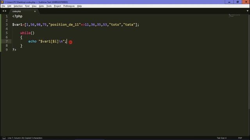The height and width of the screenshot is (140, 250).
Task: Click line number 1 in gutter
Action: (7, 16)
